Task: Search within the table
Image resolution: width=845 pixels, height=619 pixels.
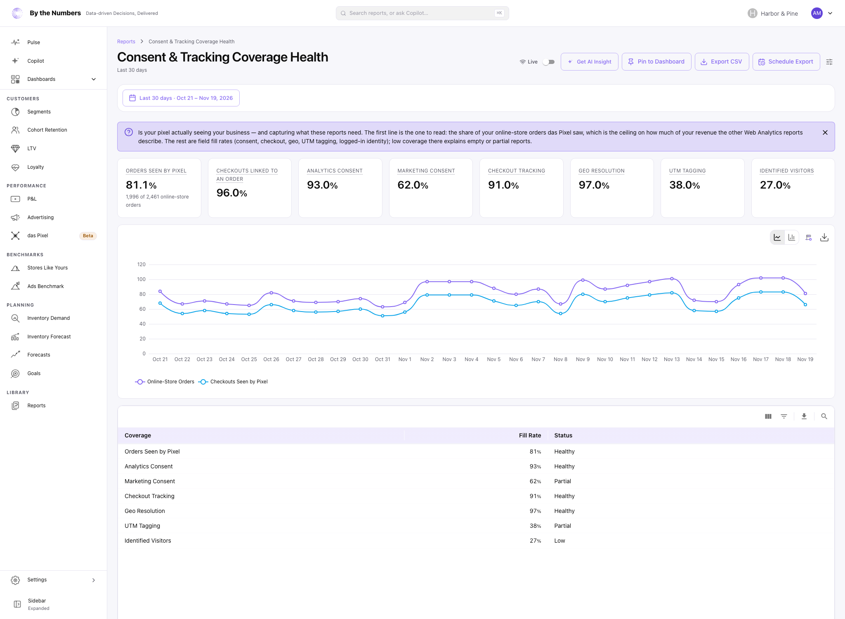Action: (824, 416)
